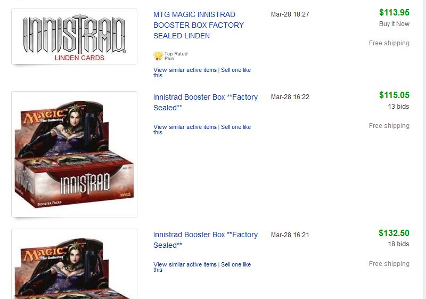The width and height of the screenshot is (426, 299).
Task: Click the 13 bids label
Action: [x=398, y=107]
